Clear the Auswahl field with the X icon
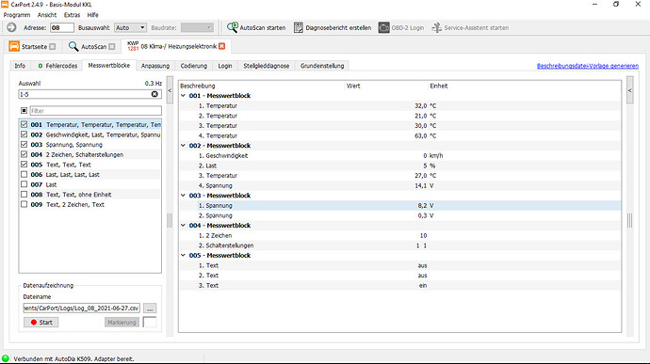 coord(154,94)
